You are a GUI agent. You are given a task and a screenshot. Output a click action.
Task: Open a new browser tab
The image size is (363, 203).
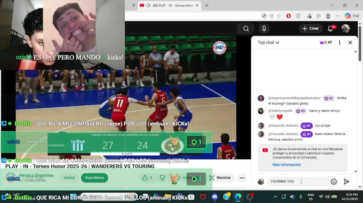click(207, 5)
